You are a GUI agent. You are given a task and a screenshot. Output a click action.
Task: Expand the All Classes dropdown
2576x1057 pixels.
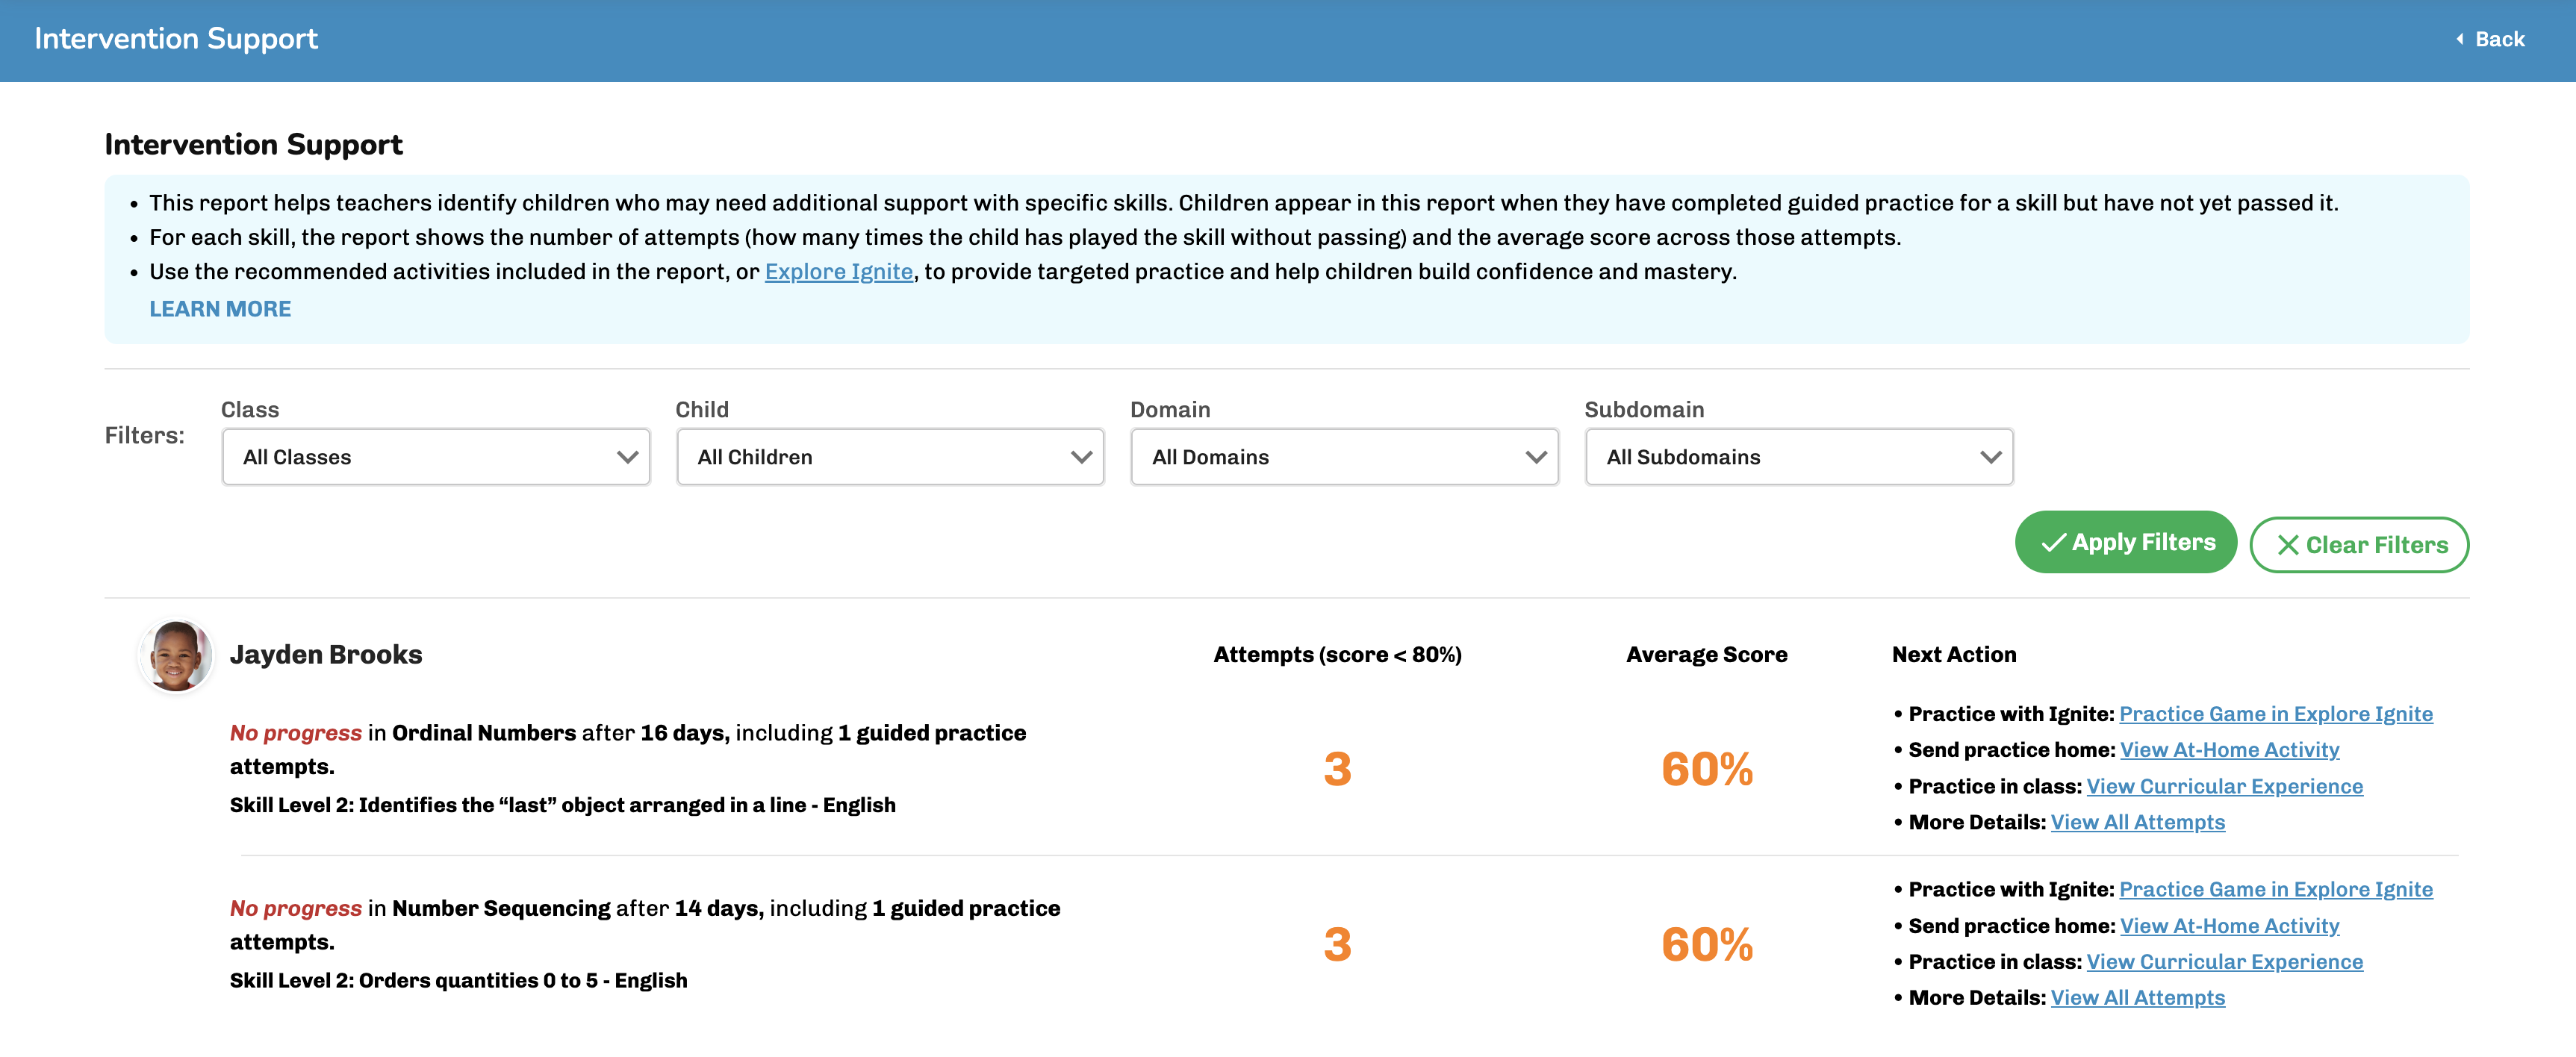(436, 457)
